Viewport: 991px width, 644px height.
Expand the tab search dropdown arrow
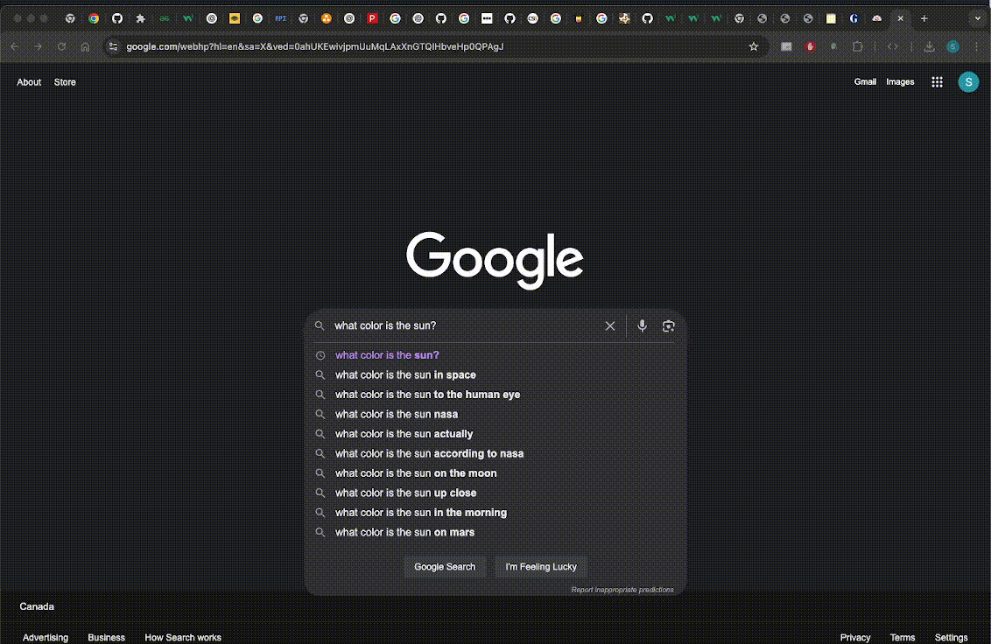tap(978, 18)
